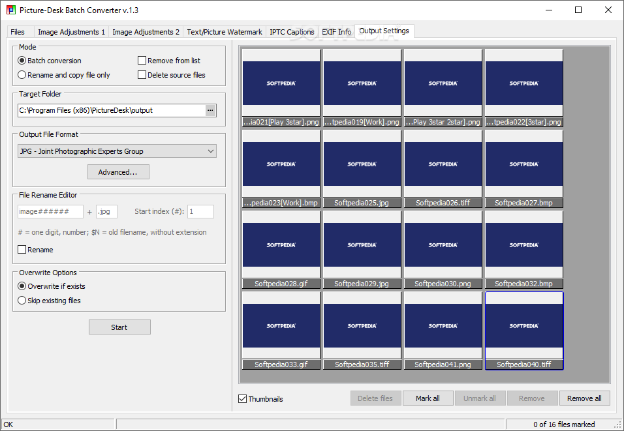Select Softpedia028.gif thumbnail
Viewport: 624px width, 431px height.
pyautogui.click(x=281, y=250)
